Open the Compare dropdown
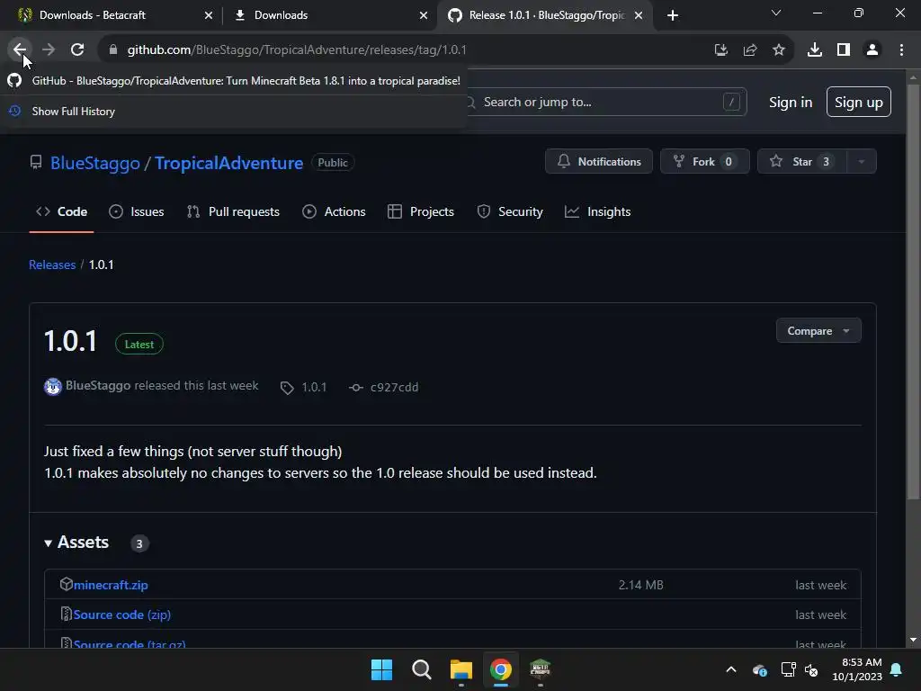 [x=818, y=331]
